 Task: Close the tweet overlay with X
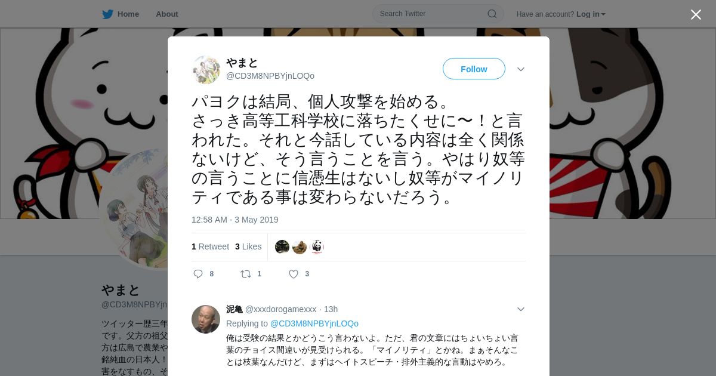(696, 14)
